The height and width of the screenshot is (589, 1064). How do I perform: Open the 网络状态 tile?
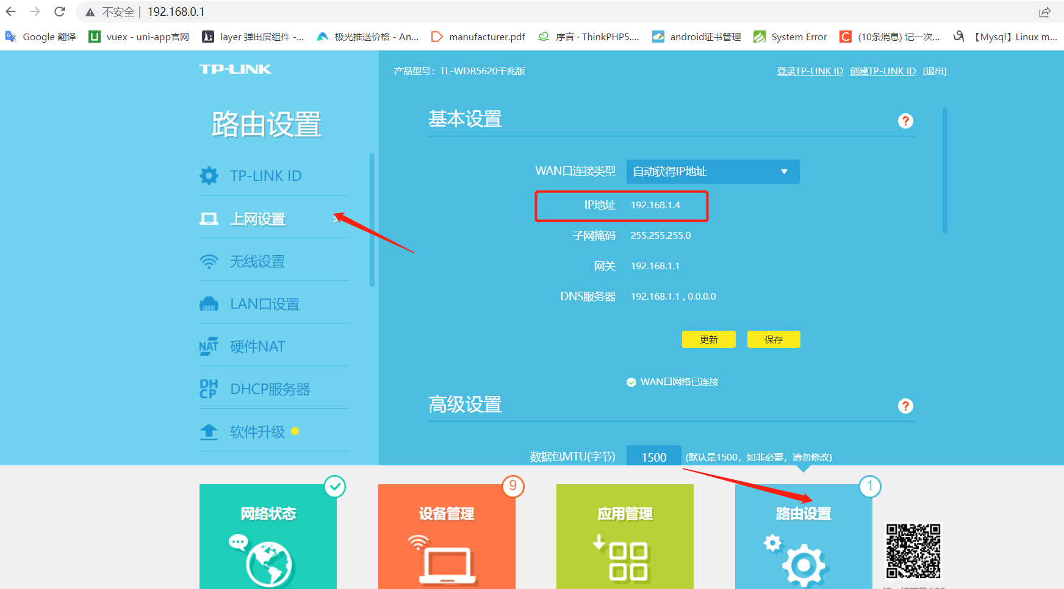pyautogui.click(x=268, y=537)
